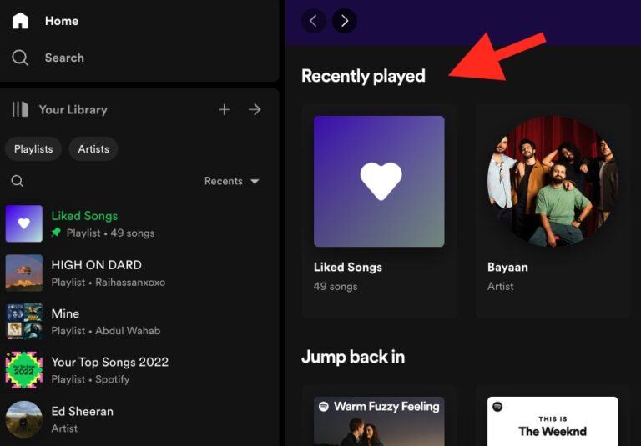Select Search label in sidebar
The image size is (641, 446).
(x=64, y=58)
